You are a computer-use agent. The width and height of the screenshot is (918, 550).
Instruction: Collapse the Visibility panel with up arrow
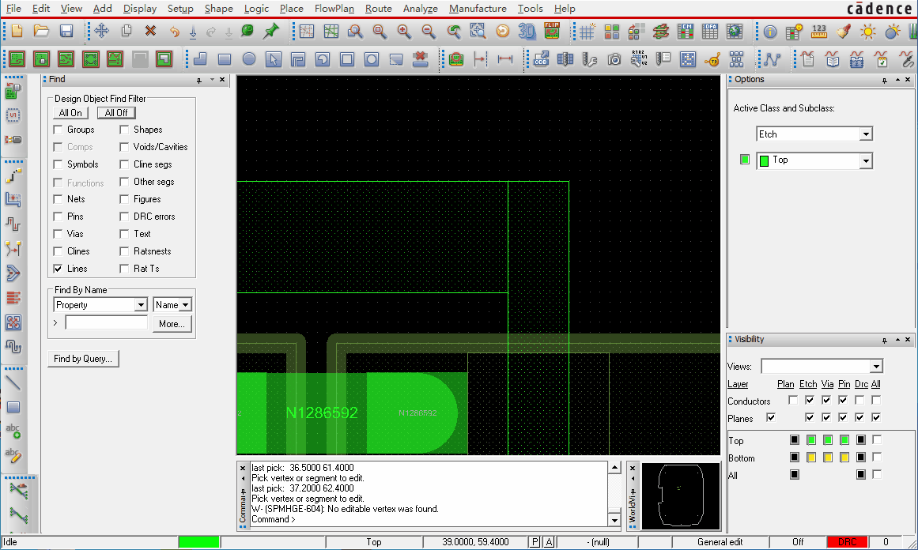click(x=897, y=339)
